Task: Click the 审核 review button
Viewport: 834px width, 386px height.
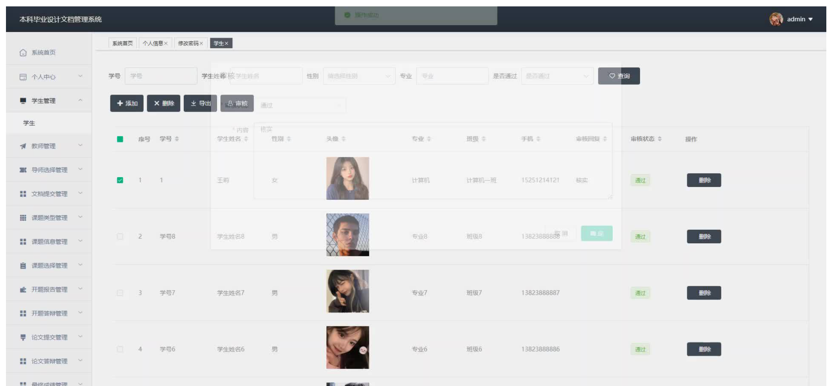Action: pyautogui.click(x=237, y=104)
